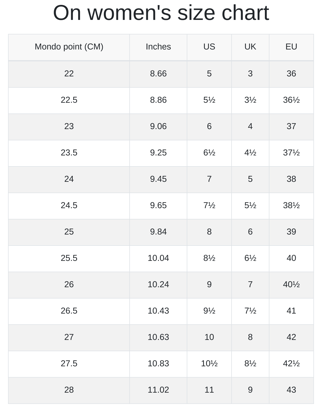Select the EU 36½ cell
Screen dimensions: 322x412
coord(291,100)
